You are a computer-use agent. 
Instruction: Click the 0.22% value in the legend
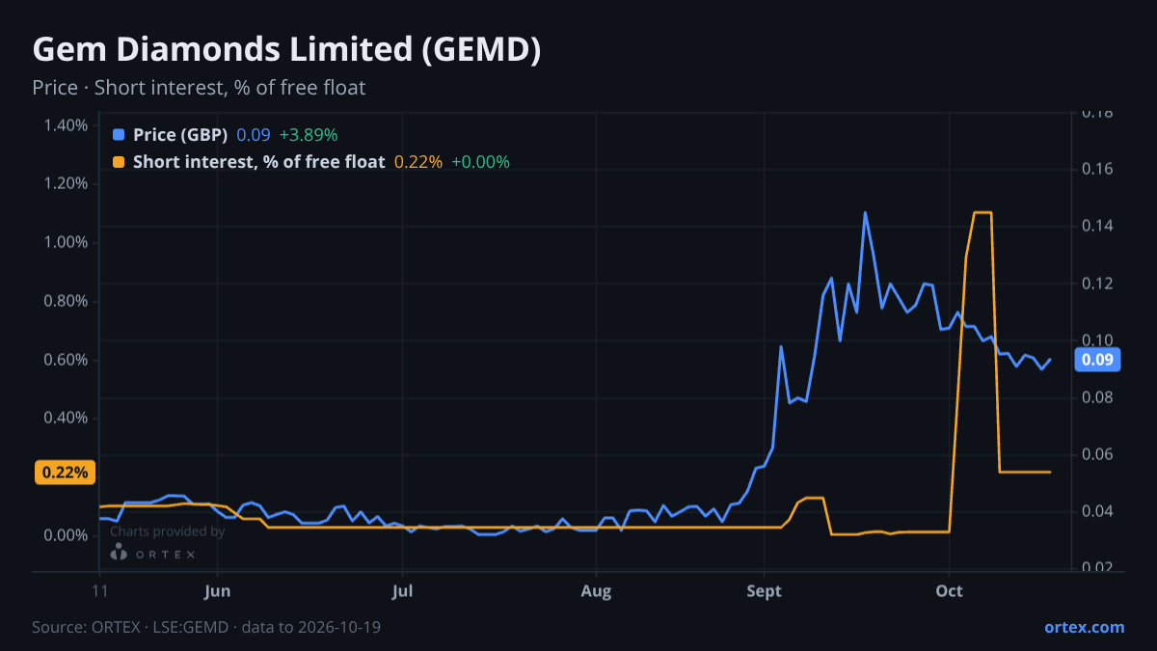tap(418, 162)
